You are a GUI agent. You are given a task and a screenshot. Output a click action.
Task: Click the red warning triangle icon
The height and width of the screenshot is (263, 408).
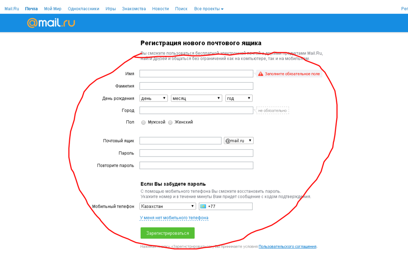pos(260,74)
